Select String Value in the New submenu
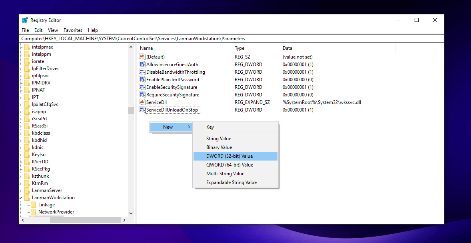This screenshot has width=471, height=243. [x=219, y=139]
